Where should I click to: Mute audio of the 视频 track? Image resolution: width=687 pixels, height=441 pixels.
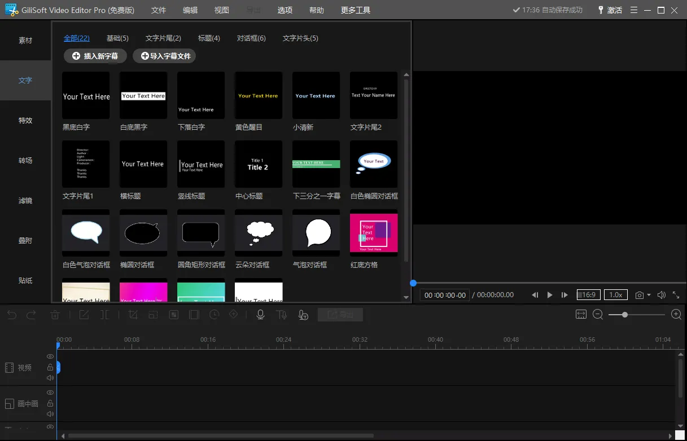coord(50,378)
